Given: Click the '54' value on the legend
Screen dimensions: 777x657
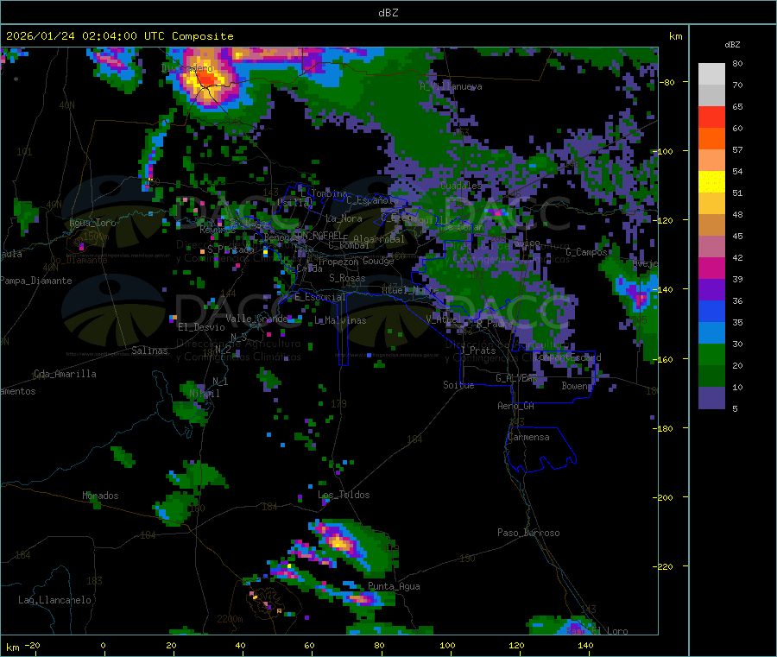Looking at the screenshot, I should click(x=737, y=172).
